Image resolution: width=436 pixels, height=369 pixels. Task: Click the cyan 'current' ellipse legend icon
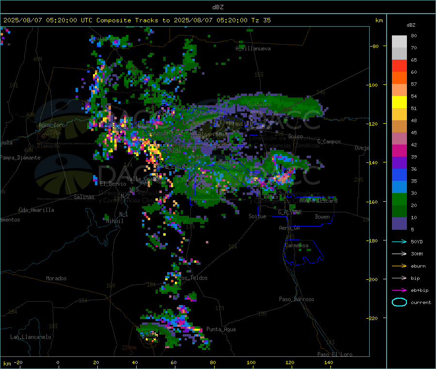click(399, 302)
